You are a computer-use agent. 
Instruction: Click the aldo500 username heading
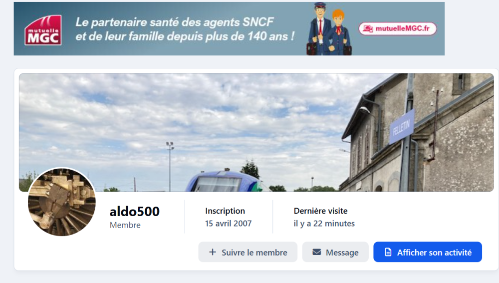point(135,211)
